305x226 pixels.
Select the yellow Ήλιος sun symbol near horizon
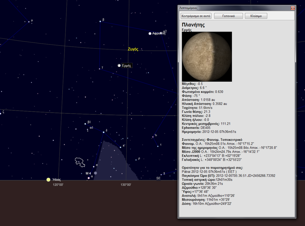tap(48, 179)
